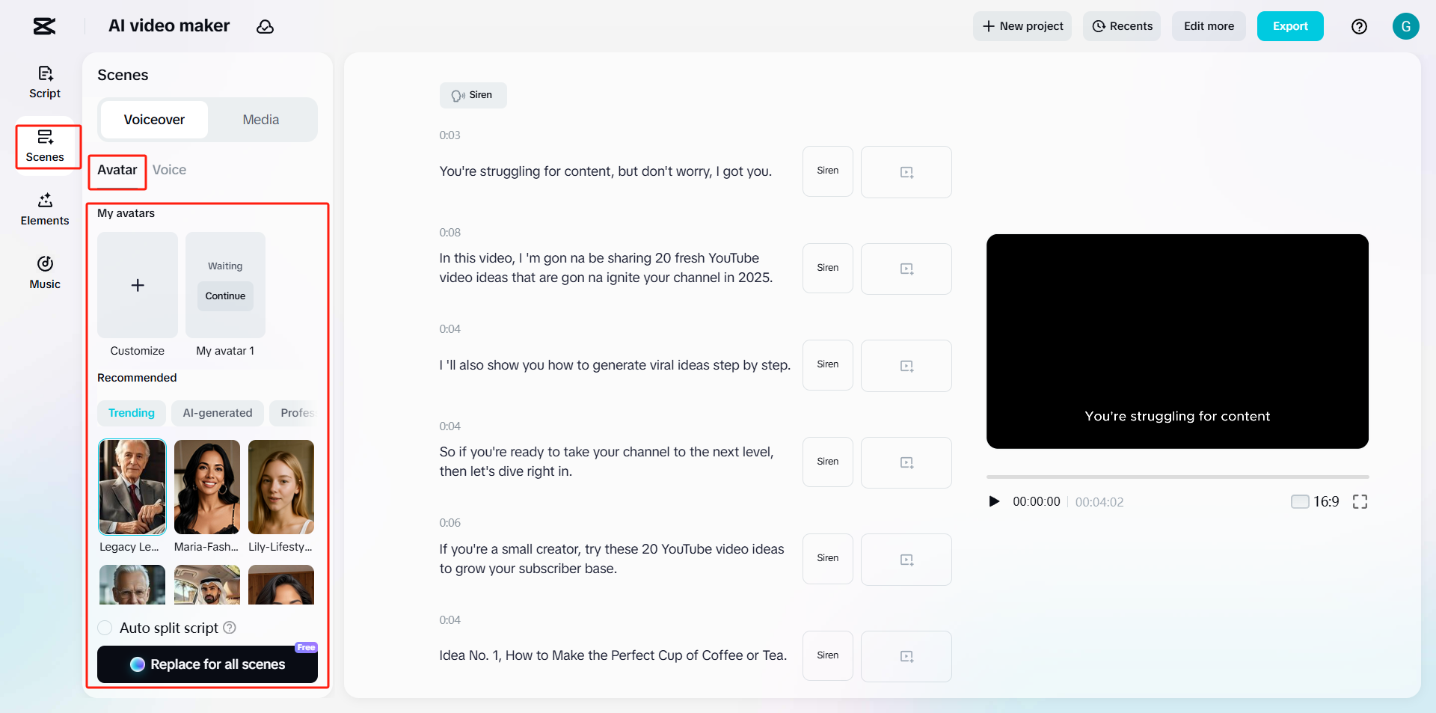Image resolution: width=1436 pixels, height=713 pixels.
Task: Open Recents projects
Action: [x=1122, y=26]
